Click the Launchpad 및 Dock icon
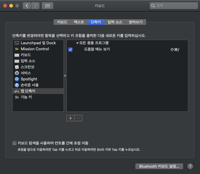 [17, 43]
